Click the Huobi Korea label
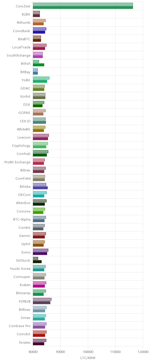The width and height of the screenshot is (149, 363). point(20,268)
